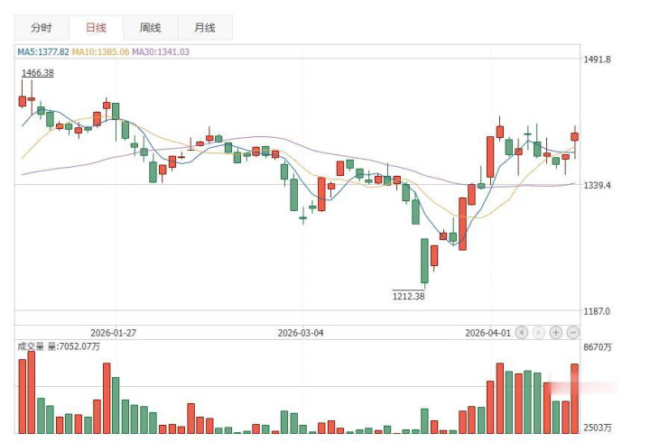The image size is (650, 442).
Task: Click the 1466.38 high price label
Action: 38,72
